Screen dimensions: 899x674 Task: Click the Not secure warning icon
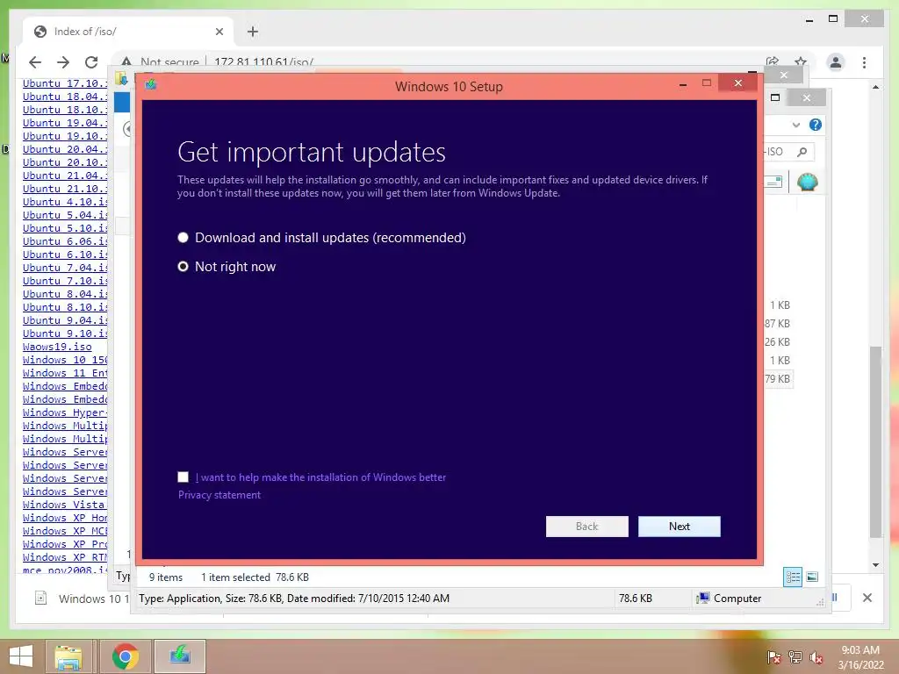click(x=126, y=61)
